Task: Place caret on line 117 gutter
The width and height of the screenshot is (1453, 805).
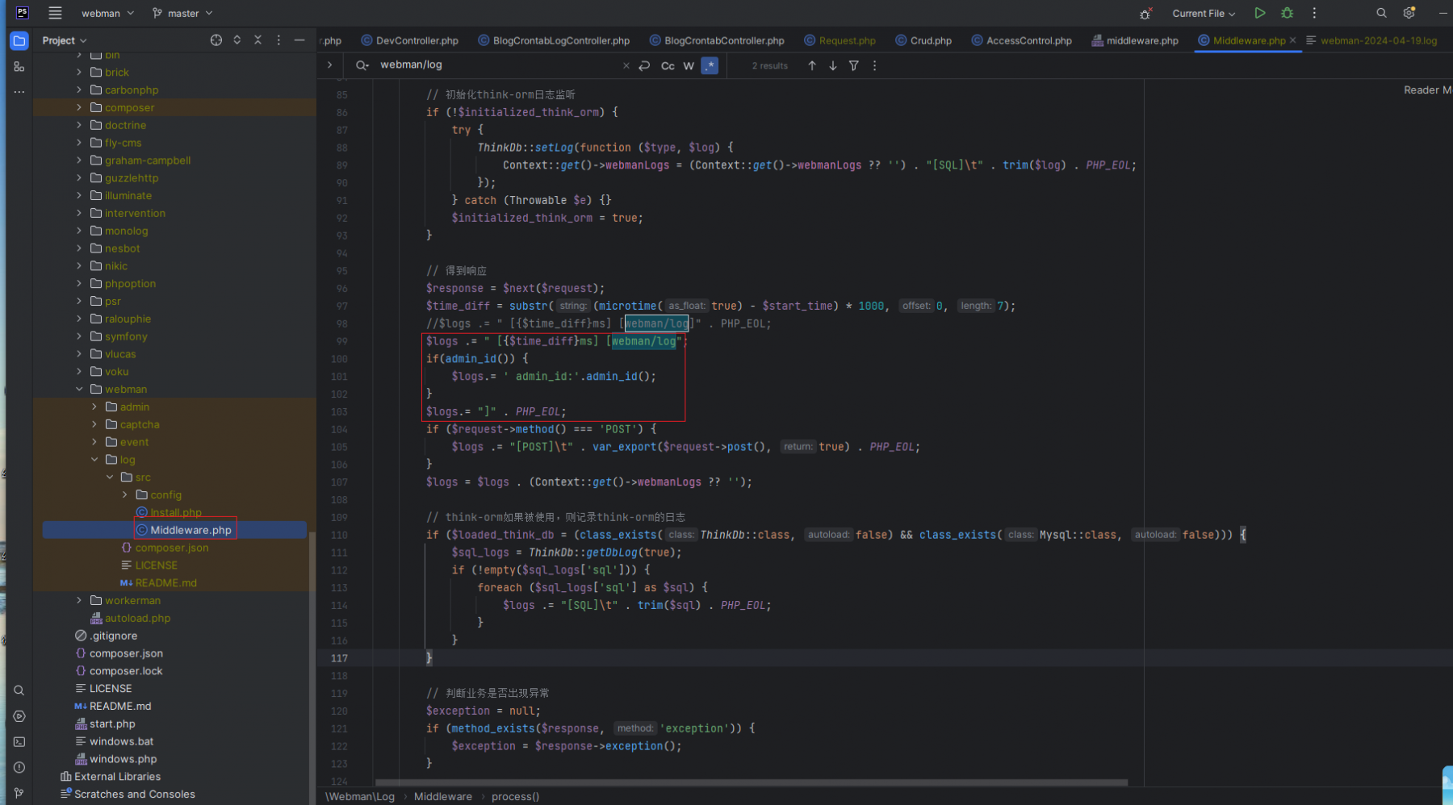Action: (339, 658)
